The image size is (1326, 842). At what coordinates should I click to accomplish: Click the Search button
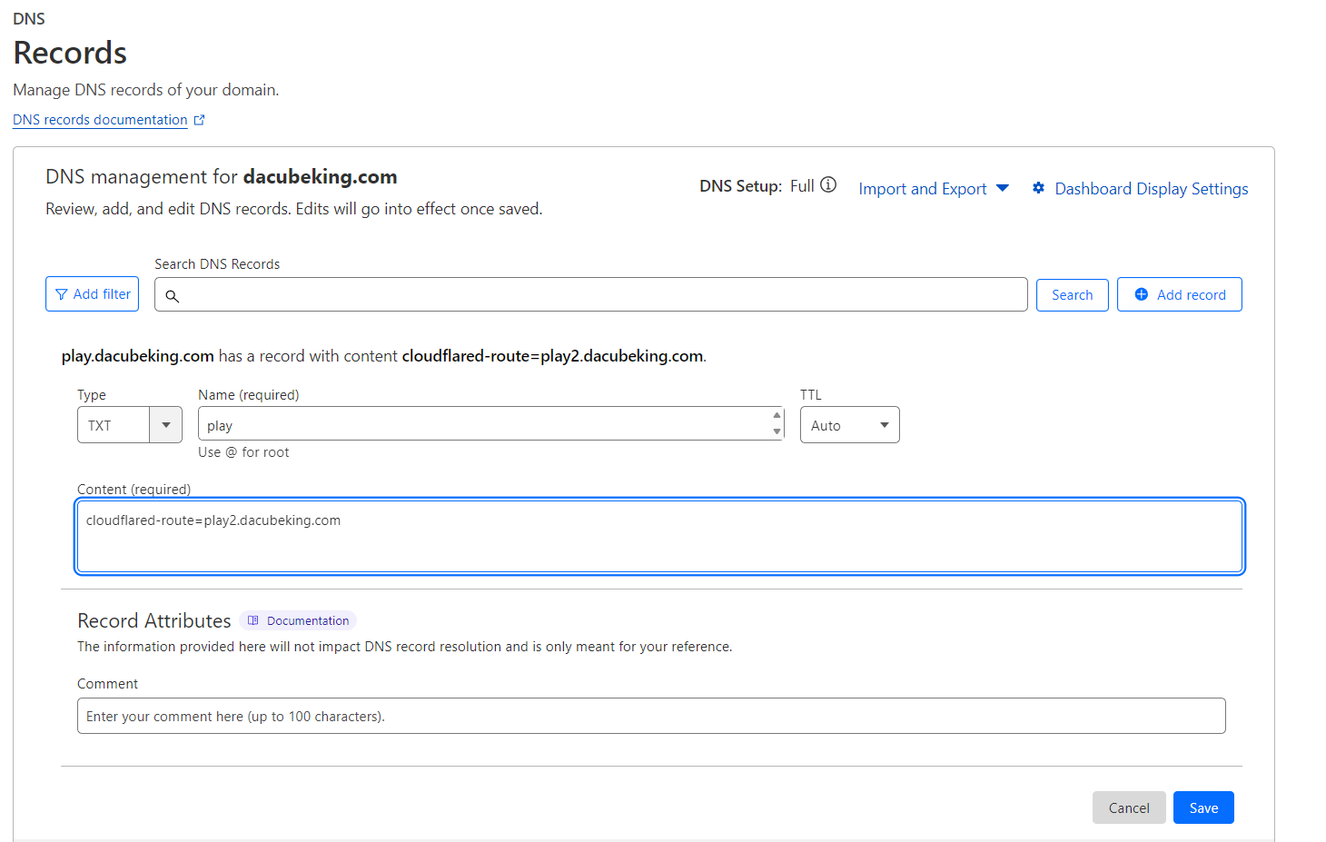(1072, 294)
